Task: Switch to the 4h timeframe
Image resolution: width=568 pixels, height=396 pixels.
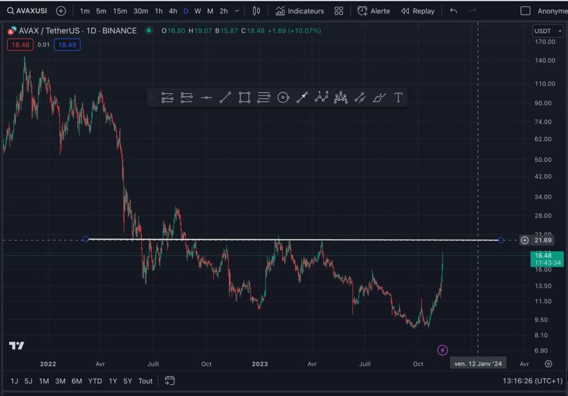Action: point(173,11)
